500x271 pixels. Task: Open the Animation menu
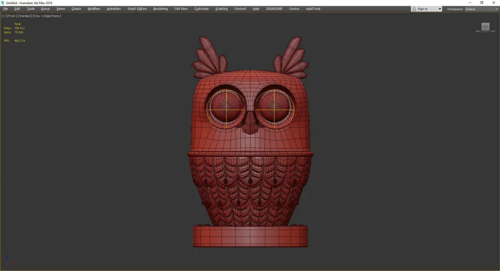(x=114, y=9)
